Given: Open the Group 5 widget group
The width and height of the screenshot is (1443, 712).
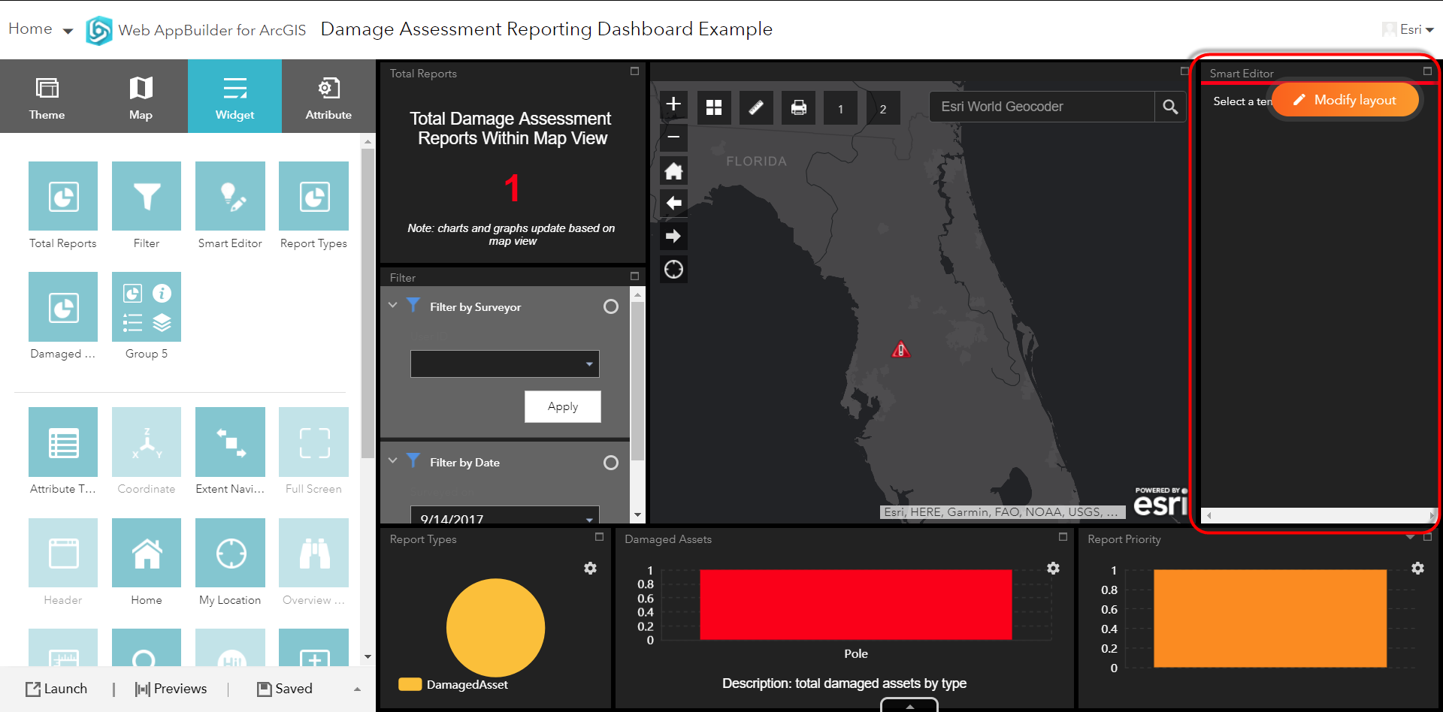Looking at the screenshot, I should click(147, 306).
